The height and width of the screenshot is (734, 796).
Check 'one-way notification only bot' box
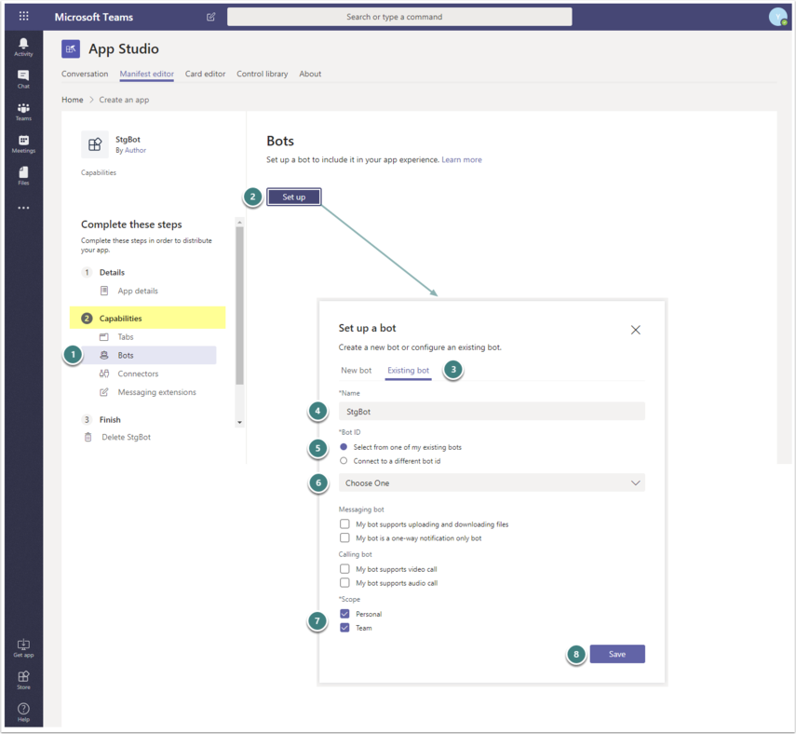tap(344, 537)
